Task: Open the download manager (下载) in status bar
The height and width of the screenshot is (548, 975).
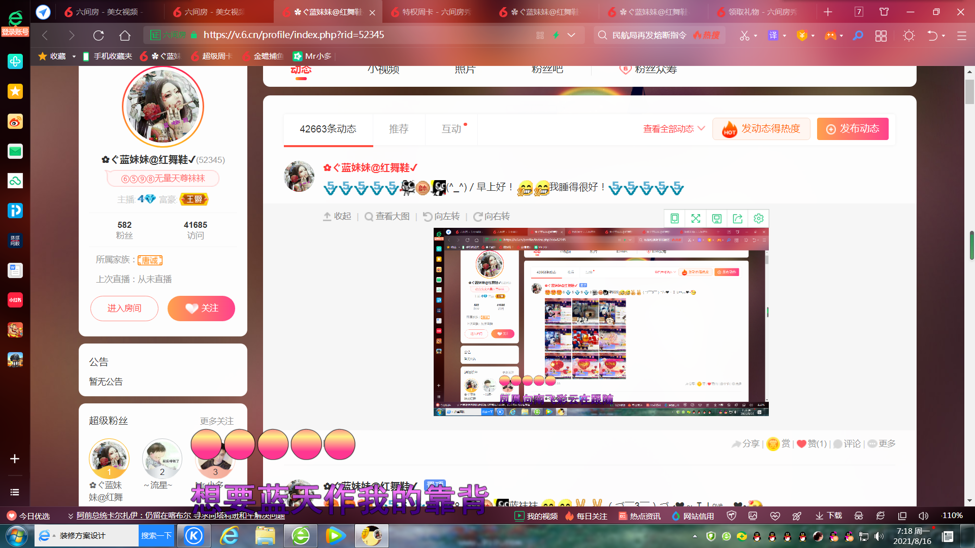Action: [x=829, y=516]
